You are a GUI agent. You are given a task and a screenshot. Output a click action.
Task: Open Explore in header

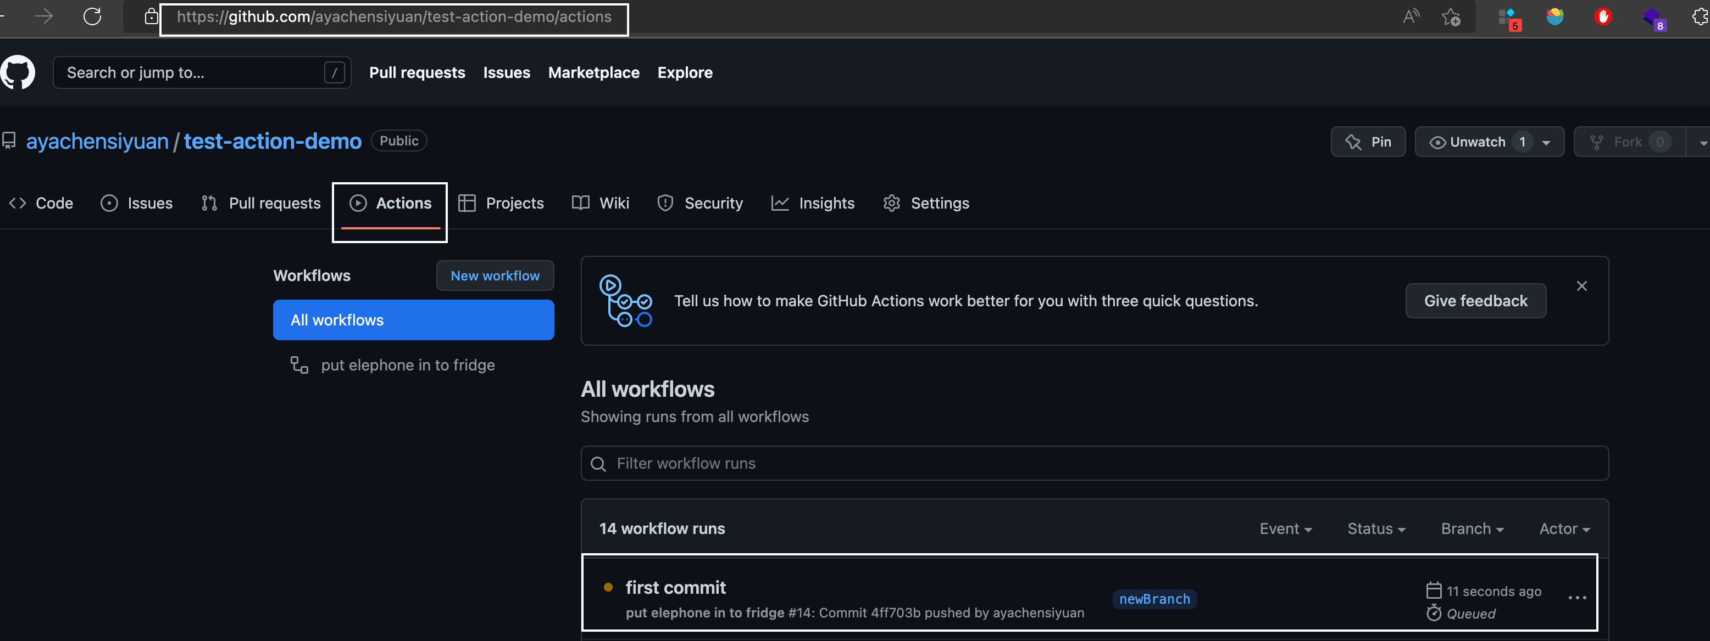click(x=685, y=72)
